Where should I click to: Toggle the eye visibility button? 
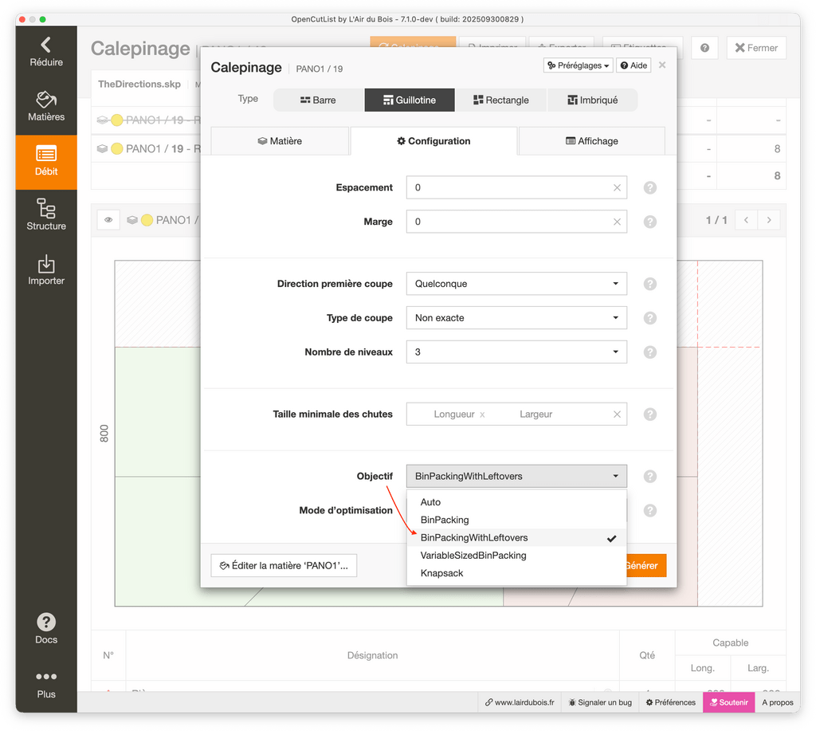pyautogui.click(x=108, y=220)
